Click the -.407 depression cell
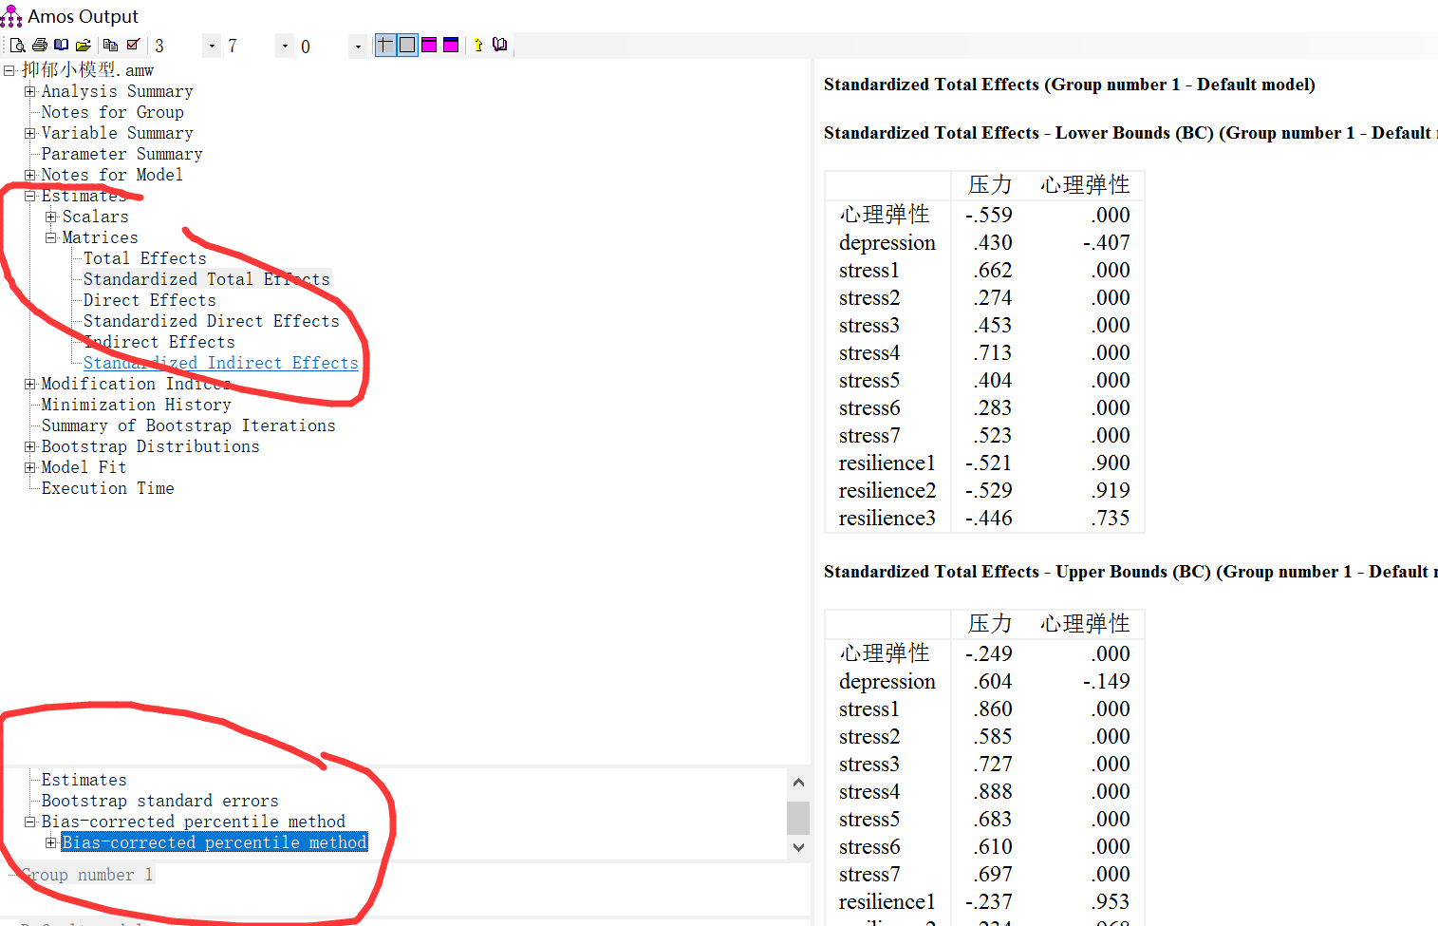The height and width of the screenshot is (926, 1438). pos(1107,242)
